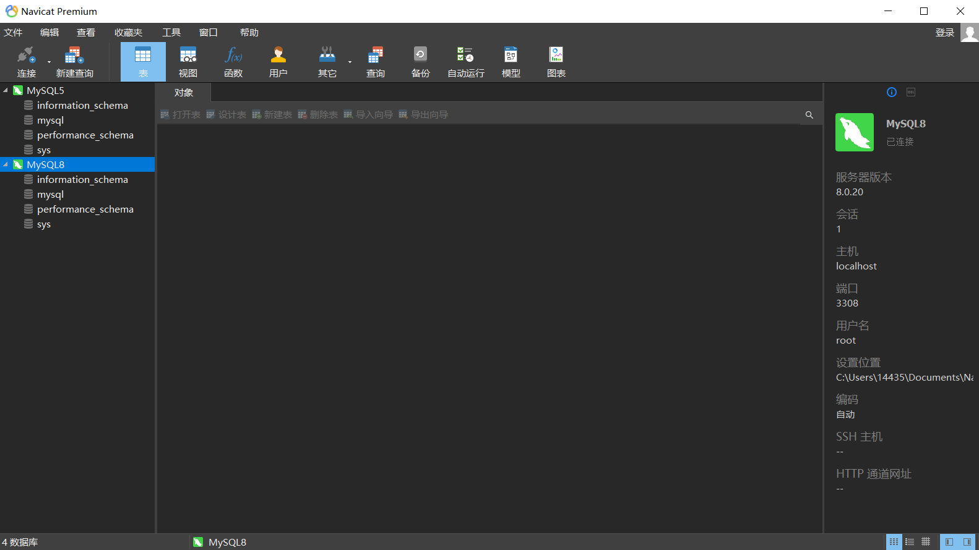The height and width of the screenshot is (550, 979).
Task: Switch to list view in status bar
Action: (x=910, y=542)
